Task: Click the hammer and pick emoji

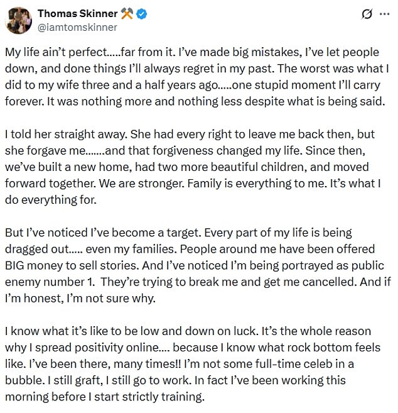Action: (x=127, y=13)
